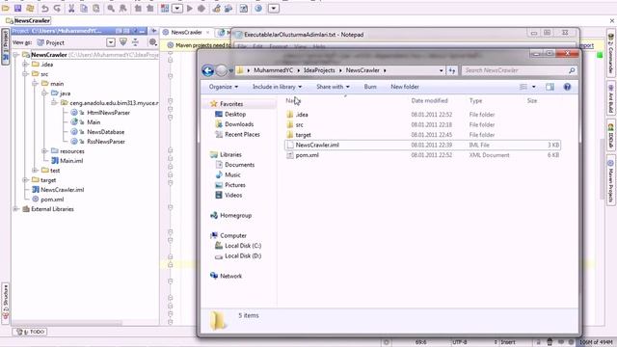Image resolution: width=617 pixels, height=347 pixels.
Task: Click New folder in Explorer toolbar
Action: click(405, 87)
